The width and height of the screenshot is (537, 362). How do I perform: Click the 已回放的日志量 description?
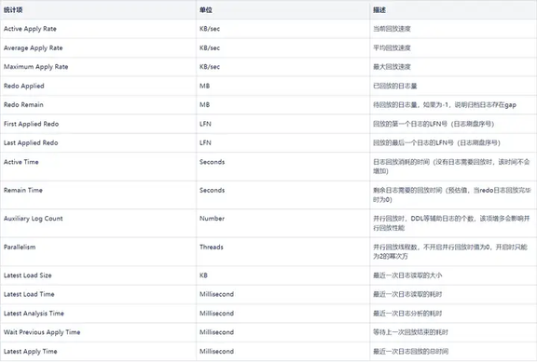pos(395,87)
